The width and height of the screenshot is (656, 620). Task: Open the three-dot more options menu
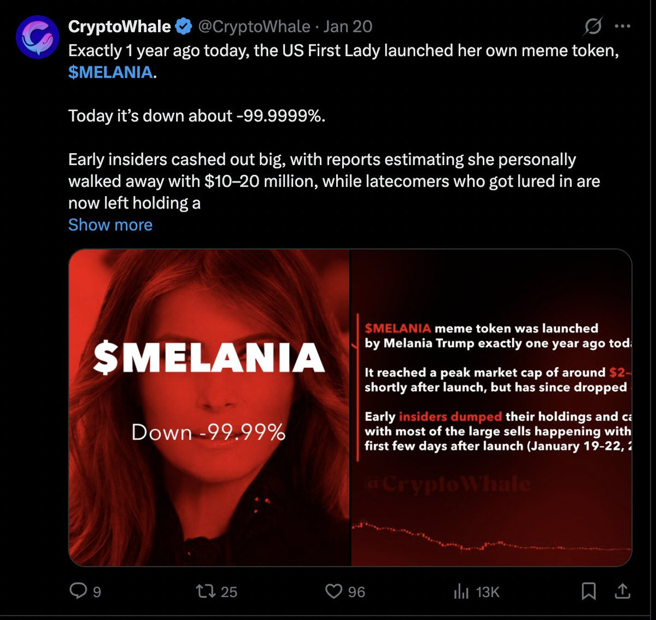tap(623, 26)
